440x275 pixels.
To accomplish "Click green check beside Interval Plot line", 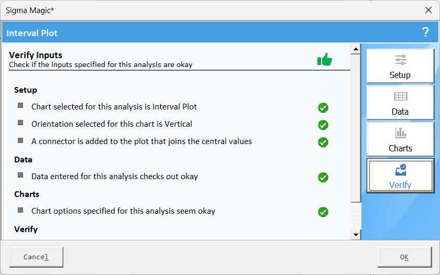I will 323,108.
